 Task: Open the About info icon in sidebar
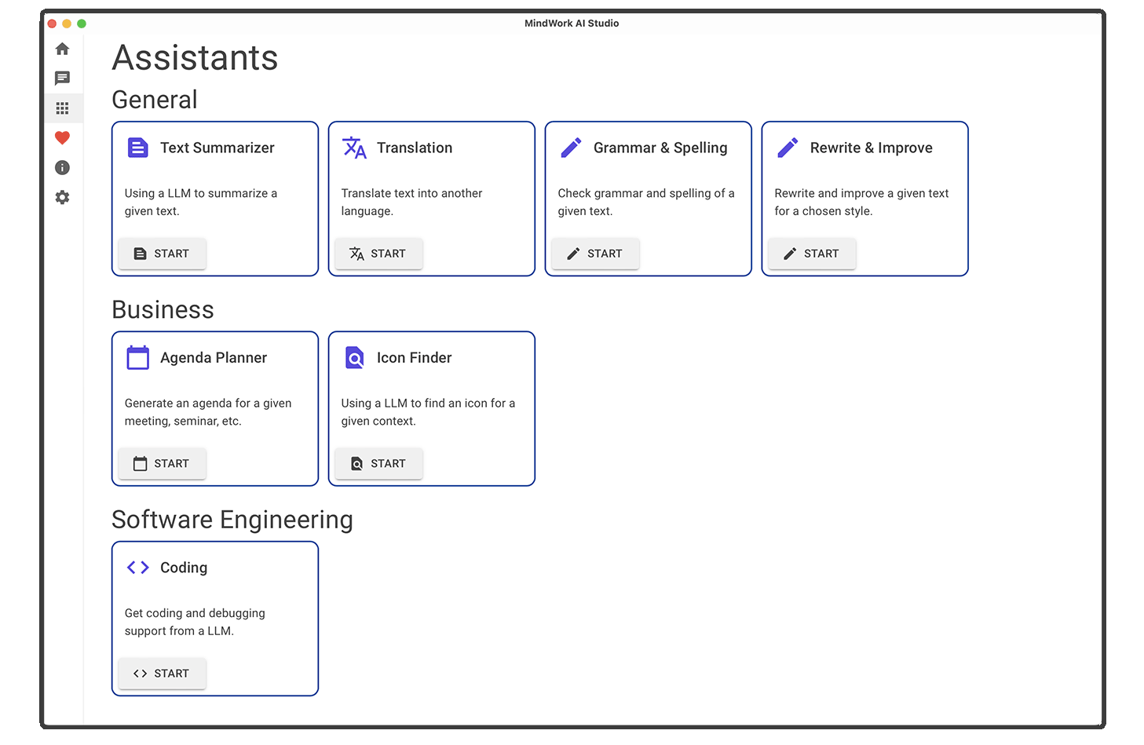click(62, 167)
